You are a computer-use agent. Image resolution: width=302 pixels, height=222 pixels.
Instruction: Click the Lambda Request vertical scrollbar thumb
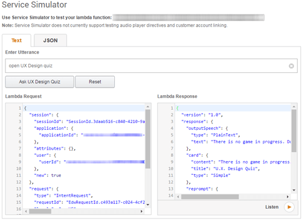coord(148,139)
